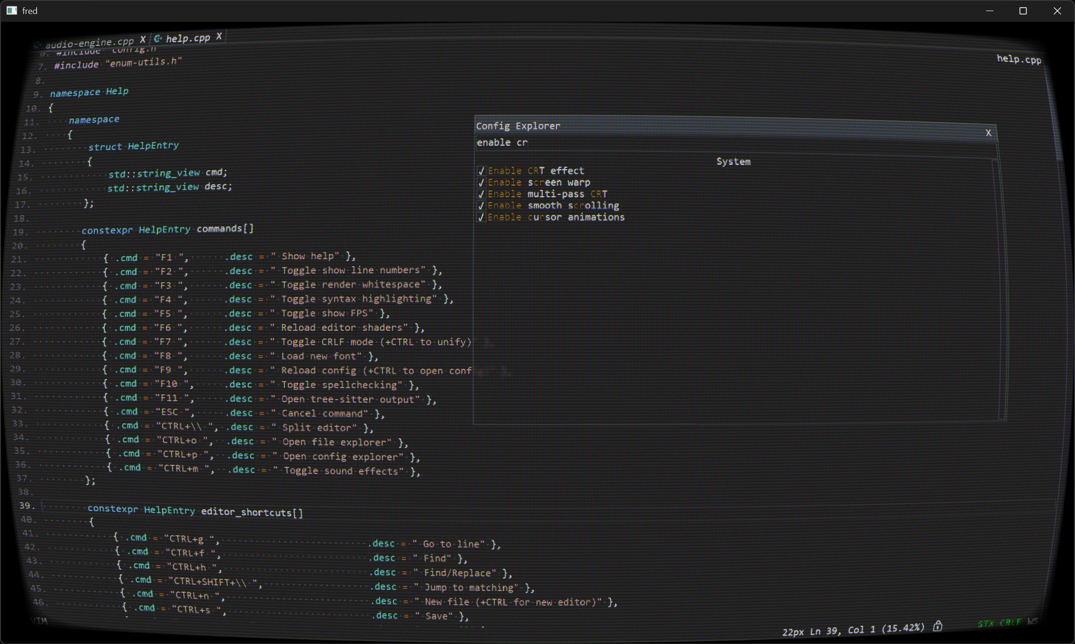Click the CRLF line-ending indicator
Viewport: 1075px width, 644px height.
point(1010,622)
